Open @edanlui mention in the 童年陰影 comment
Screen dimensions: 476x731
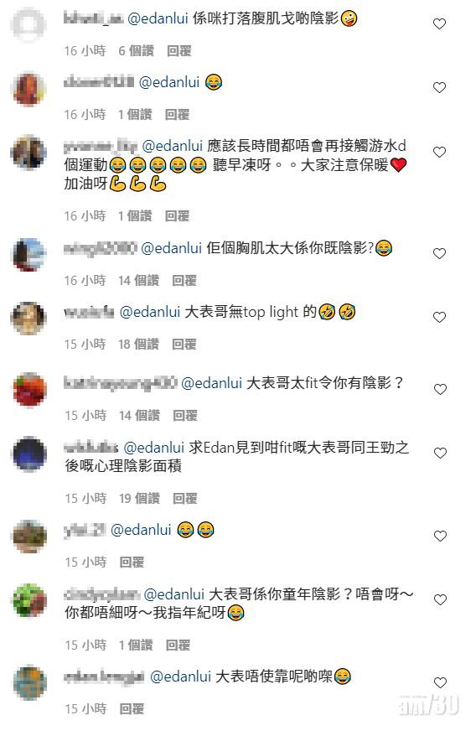[174, 594]
